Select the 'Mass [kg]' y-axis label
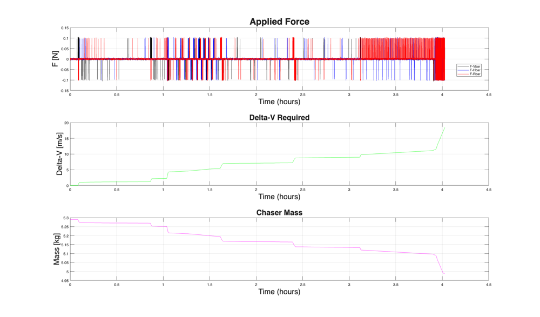Image resolution: width=540 pixels, height=317 pixels. point(57,249)
